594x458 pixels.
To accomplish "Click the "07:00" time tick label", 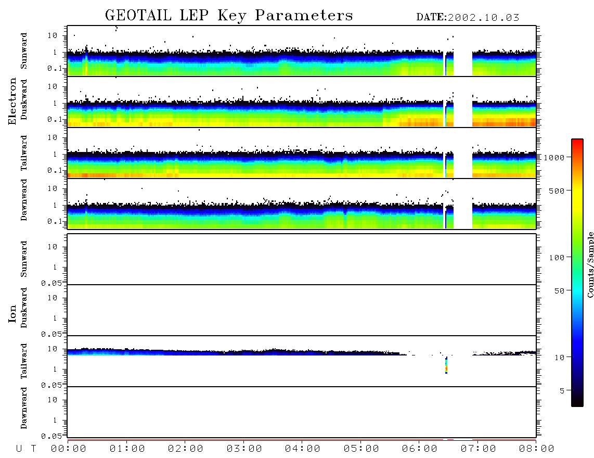I will [479, 449].
